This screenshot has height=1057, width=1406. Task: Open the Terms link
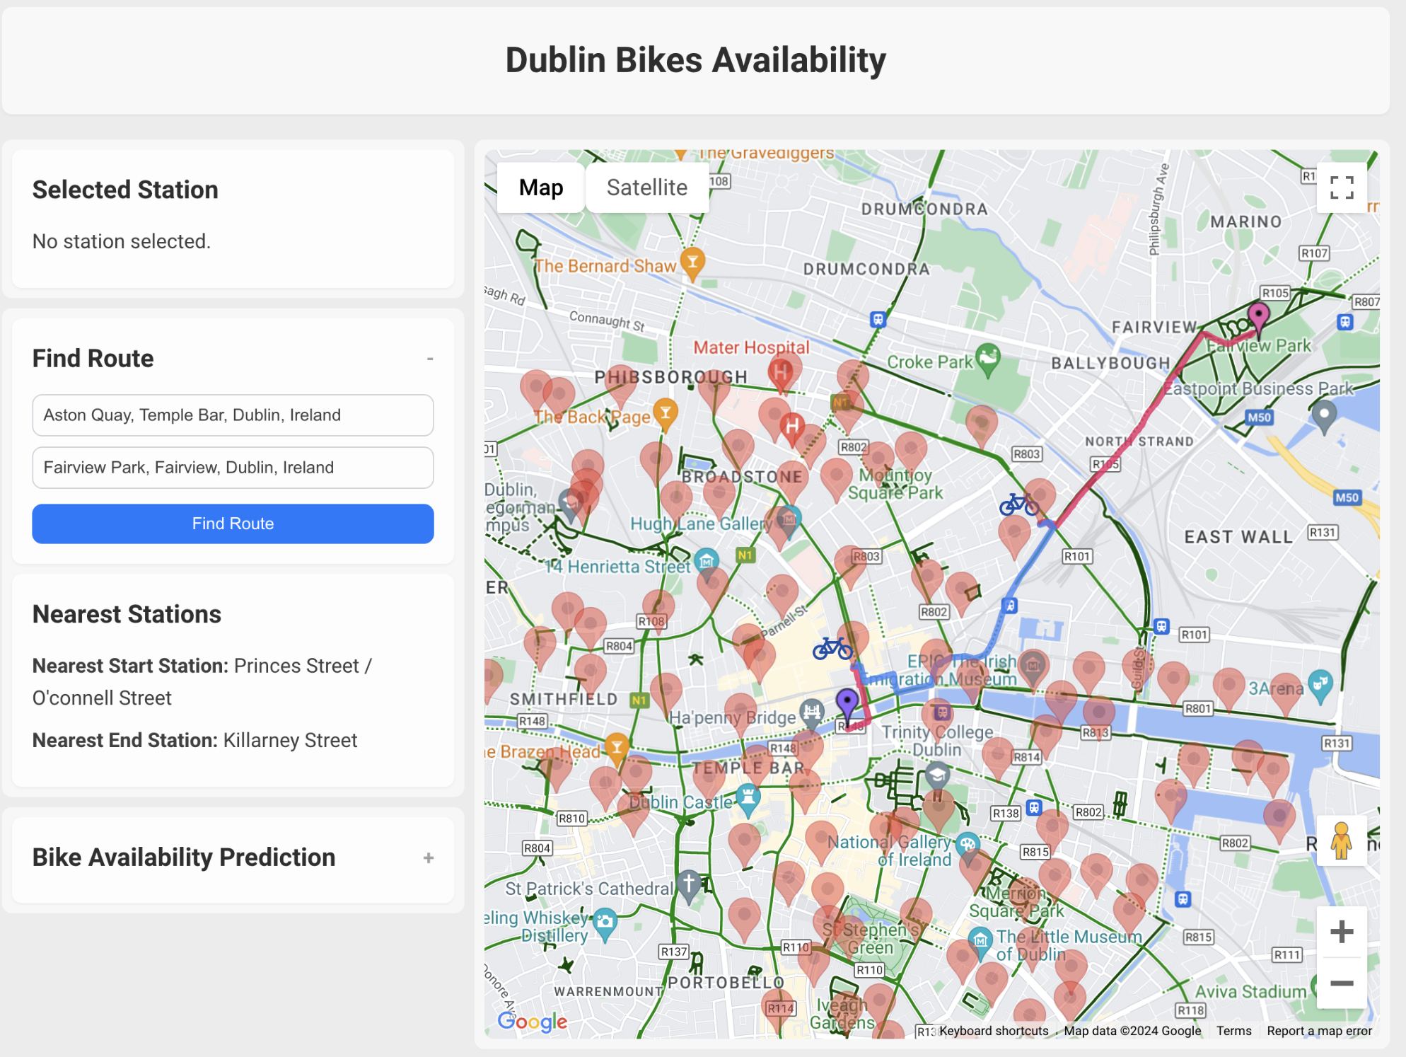pos(1233,1031)
